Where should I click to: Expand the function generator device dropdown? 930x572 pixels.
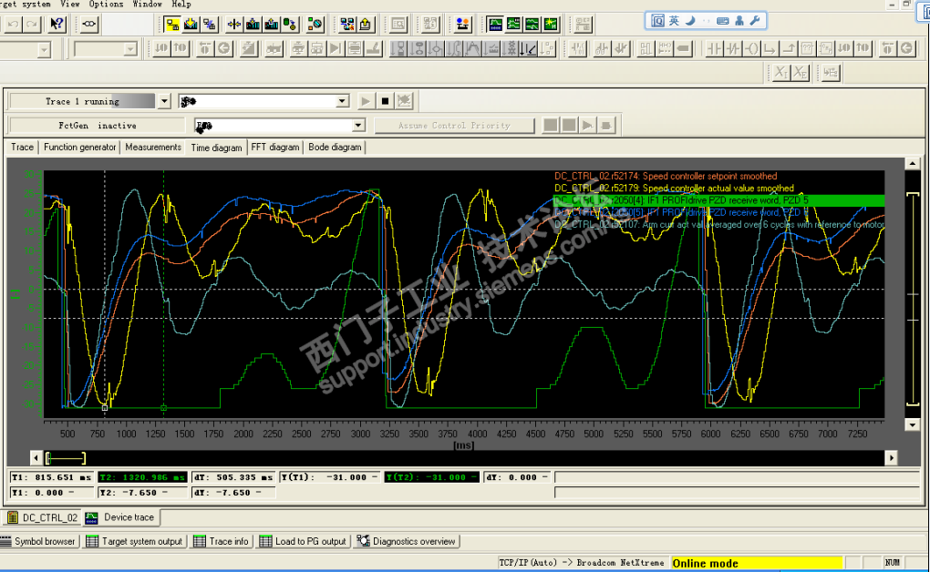(358, 126)
